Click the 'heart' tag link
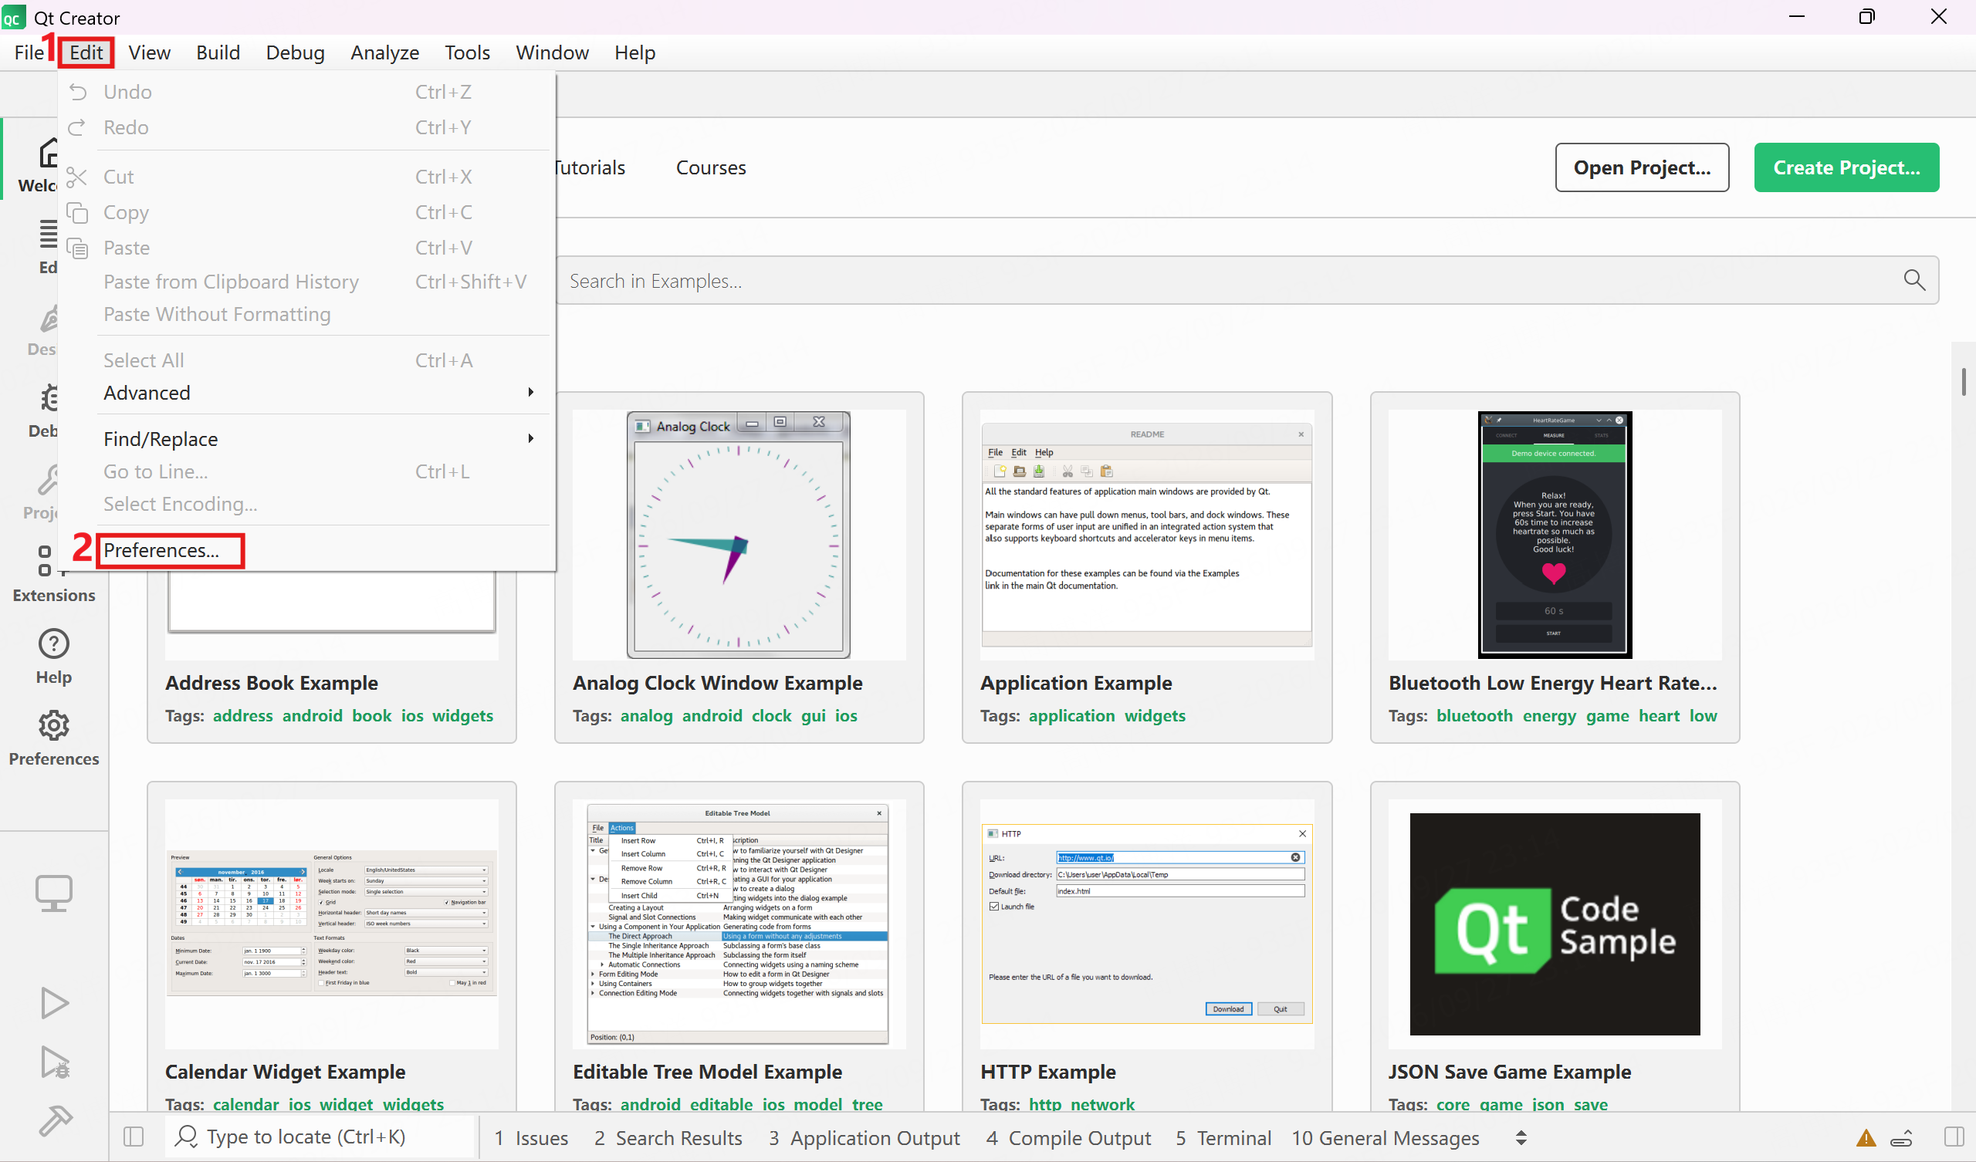The width and height of the screenshot is (1976, 1162). coord(1660,715)
